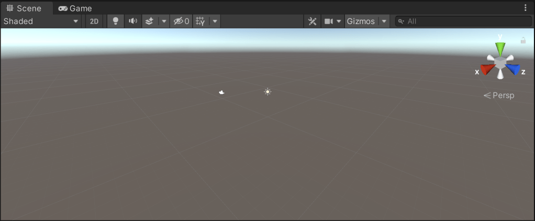The width and height of the screenshot is (535, 221).
Task: Click the red X axis cone
Action: [487, 69]
